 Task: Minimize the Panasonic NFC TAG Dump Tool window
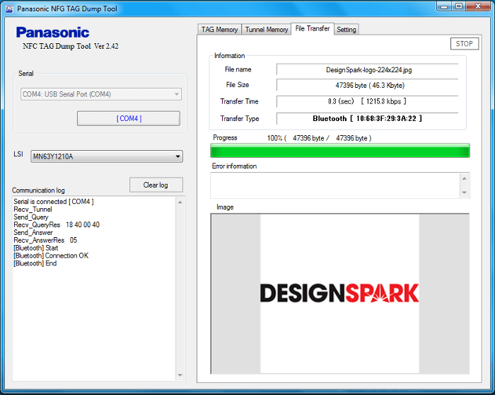(x=445, y=6)
